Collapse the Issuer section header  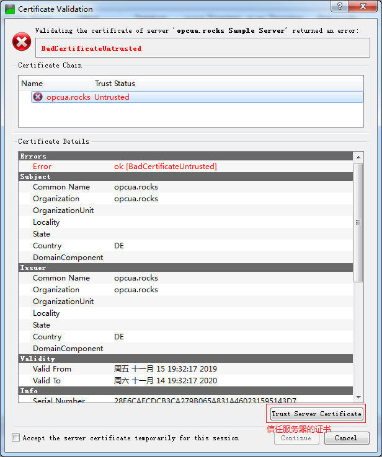[x=33, y=268]
